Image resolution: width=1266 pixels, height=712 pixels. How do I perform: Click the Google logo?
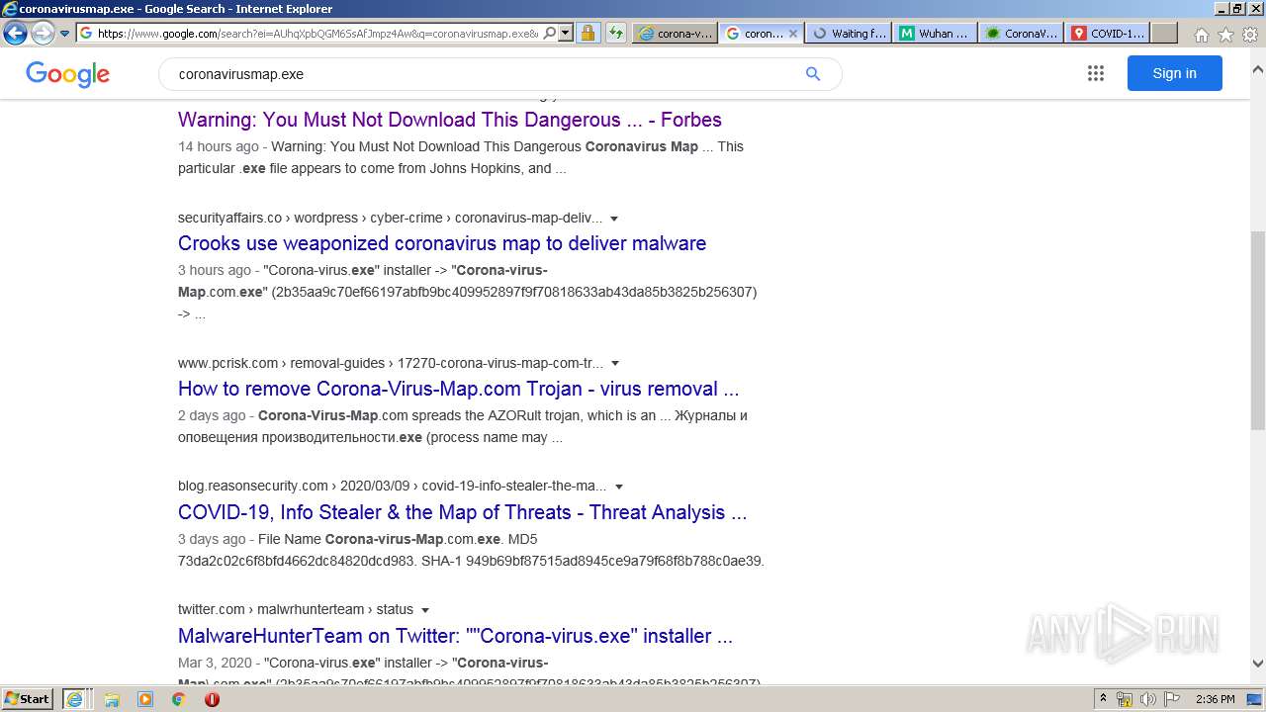click(x=67, y=74)
